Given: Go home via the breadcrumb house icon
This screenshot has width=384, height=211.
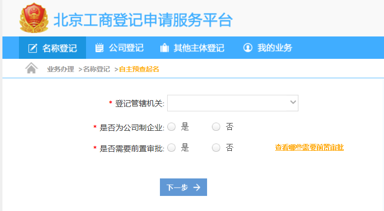Looking at the screenshot, I should click(31, 69).
